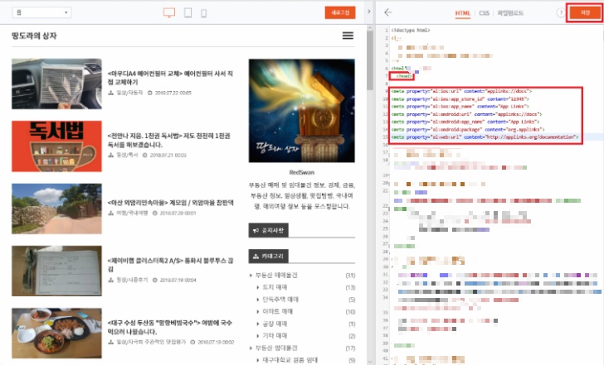The height and width of the screenshot is (365, 604).
Task: Click the al:android:package meta line
Action: pyautogui.click(x=468, y=129)
